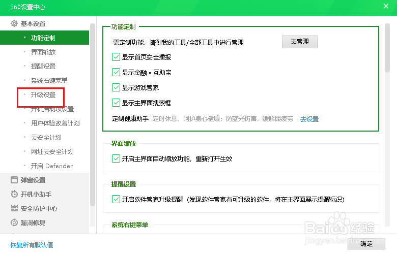The image size is (397, 254).
Task: Confirm with the 确定 button
Action: (x=366, y=244)
